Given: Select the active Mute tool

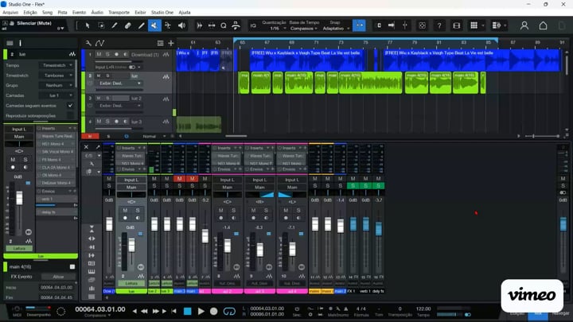Looking at the screenshot, I should tap(154, 25).
